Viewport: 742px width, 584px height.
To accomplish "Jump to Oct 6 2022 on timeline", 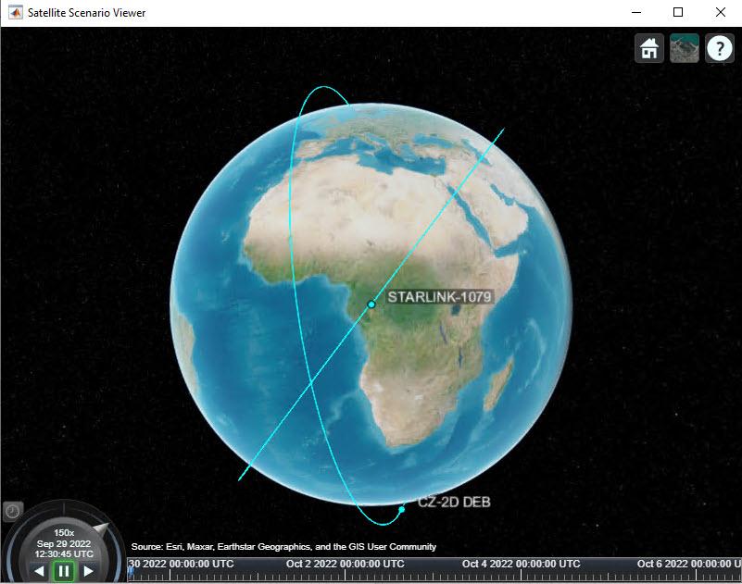I will [x=689, y=564].
